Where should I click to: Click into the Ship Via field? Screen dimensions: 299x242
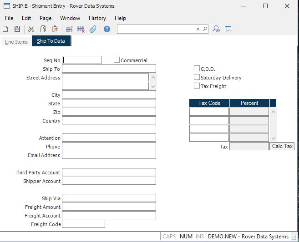coord(109,198)
